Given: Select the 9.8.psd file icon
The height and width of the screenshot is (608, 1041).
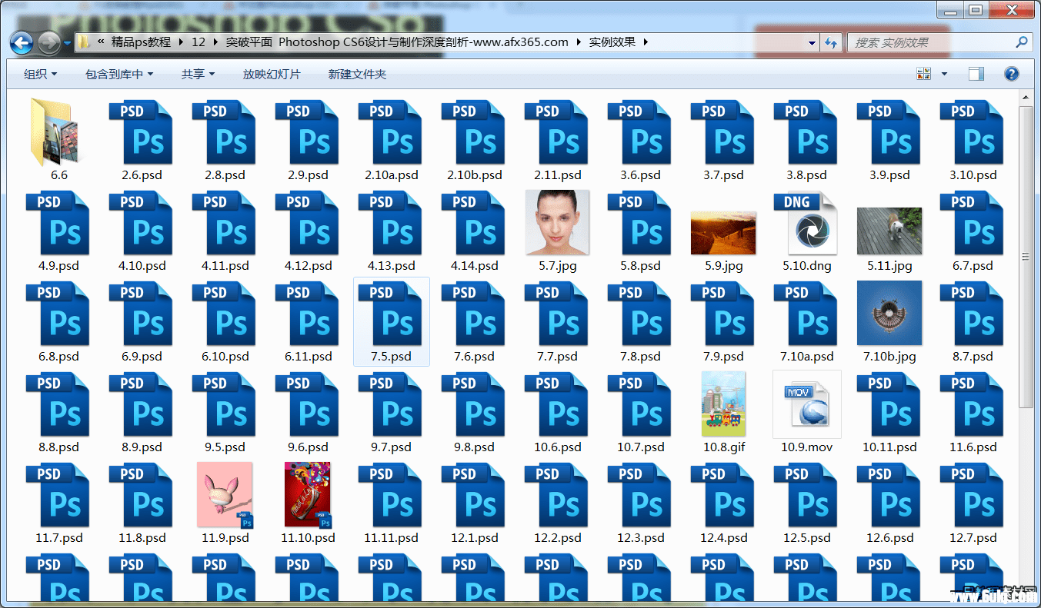Looking at the screenshot, I should point(472,404).
